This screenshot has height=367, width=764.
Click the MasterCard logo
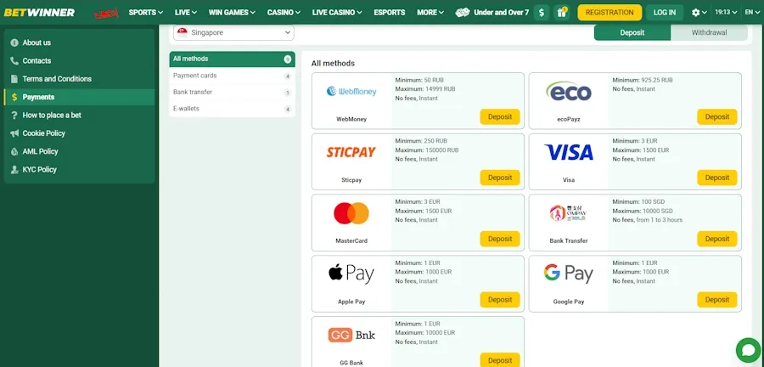[x=351, y=213]
